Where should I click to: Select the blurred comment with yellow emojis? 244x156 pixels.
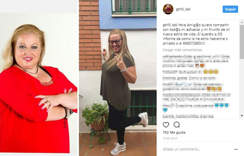[190, 72]
